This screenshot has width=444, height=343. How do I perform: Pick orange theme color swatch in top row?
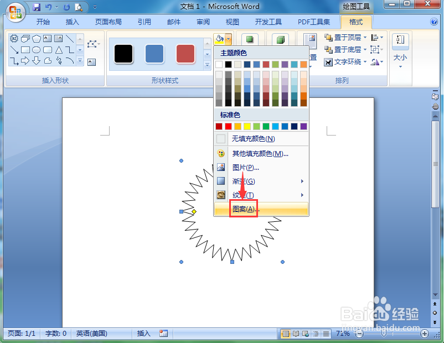tap(303, 64)
